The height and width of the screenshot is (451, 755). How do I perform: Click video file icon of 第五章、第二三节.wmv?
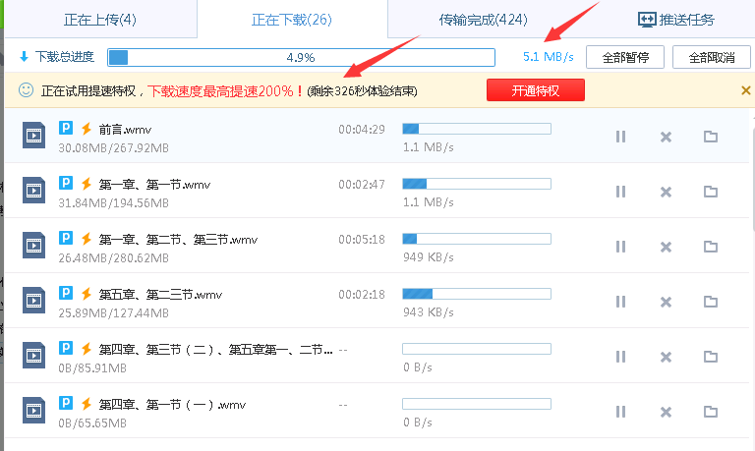33,301
